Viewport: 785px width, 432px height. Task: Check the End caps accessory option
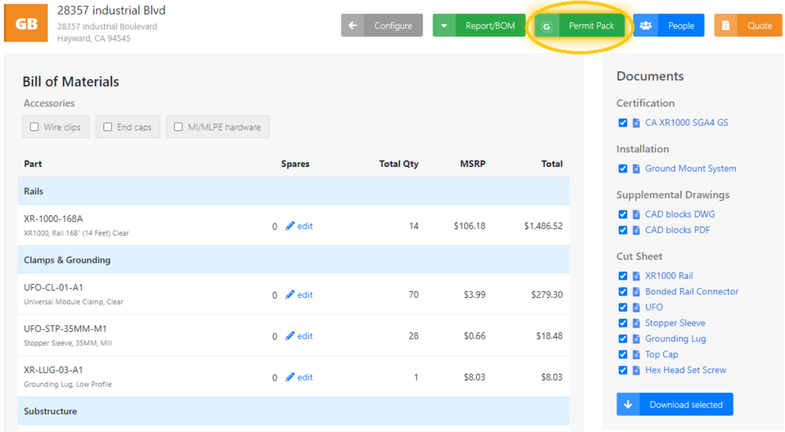(108, 127)
